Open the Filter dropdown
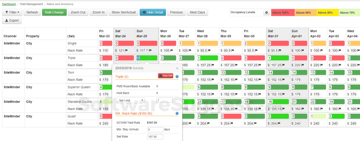The image size is (360, 141). 12,12
